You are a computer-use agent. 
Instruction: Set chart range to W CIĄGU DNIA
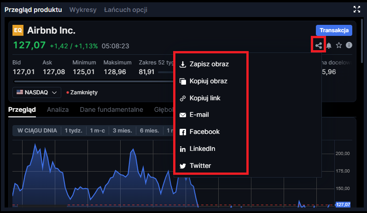tap(37, 131)
